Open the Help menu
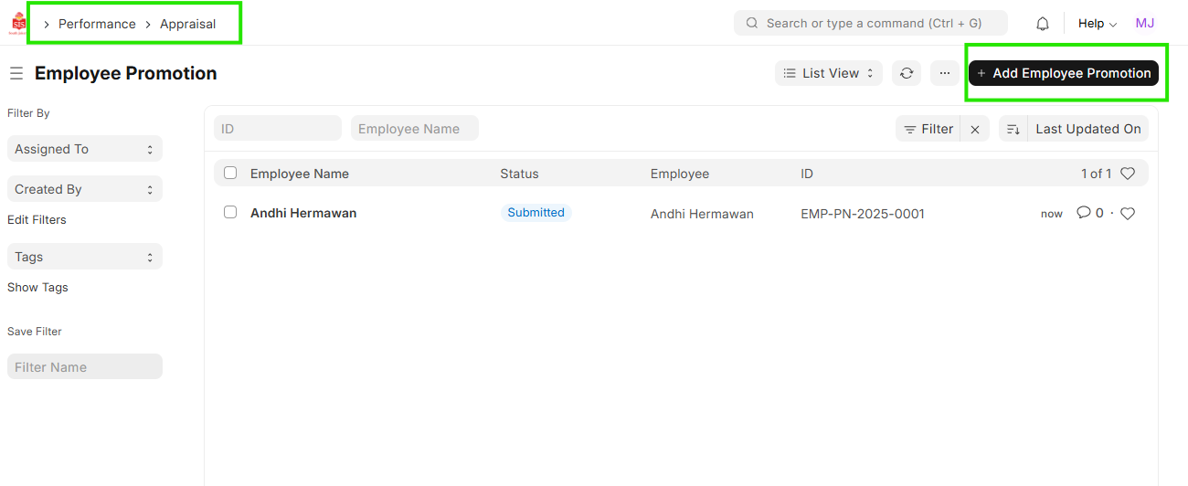The image size is (1188, 486). click(1097, 24)
